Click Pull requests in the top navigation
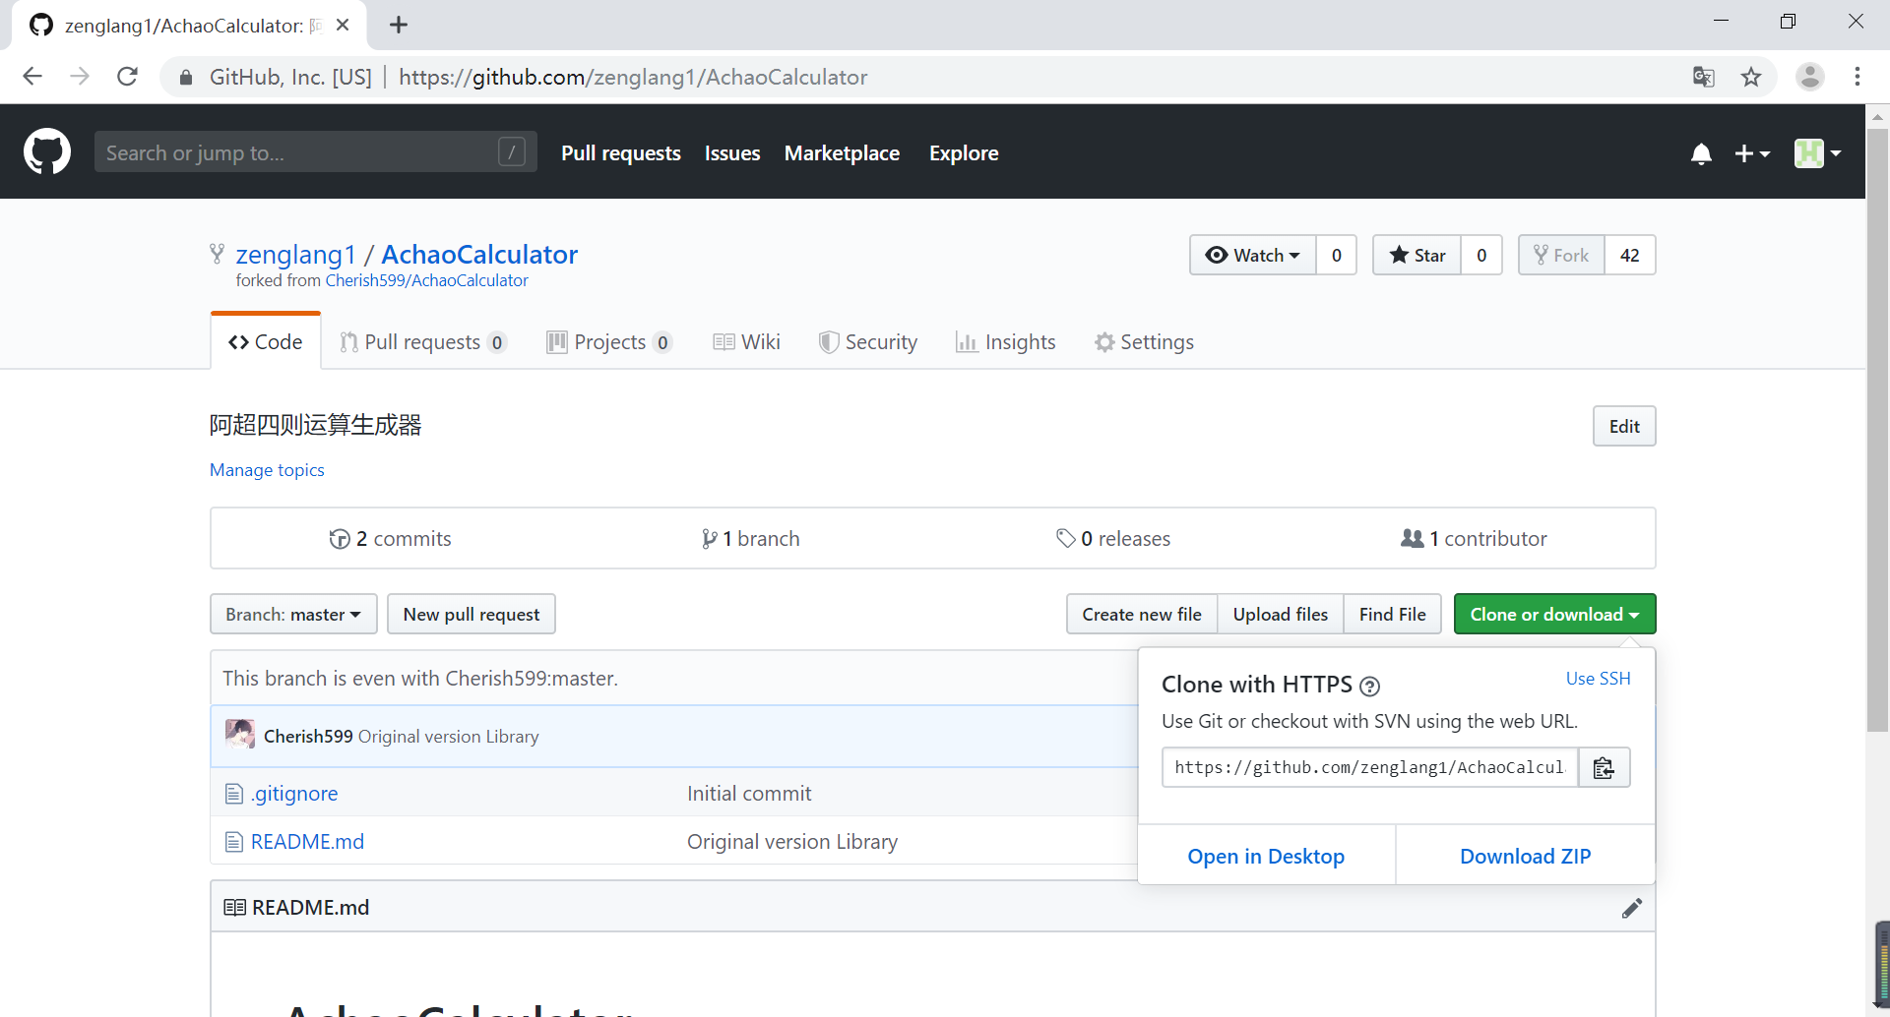 tap(621, 153)
